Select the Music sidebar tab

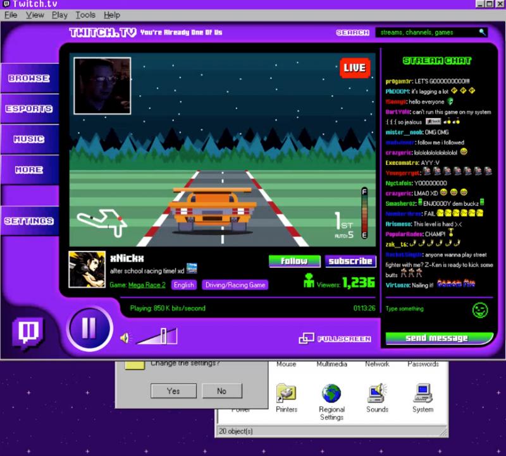[29, 139]
